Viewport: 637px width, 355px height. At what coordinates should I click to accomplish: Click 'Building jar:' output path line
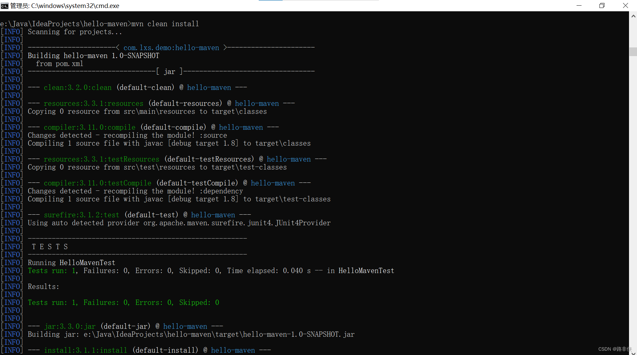pos(191,334)
